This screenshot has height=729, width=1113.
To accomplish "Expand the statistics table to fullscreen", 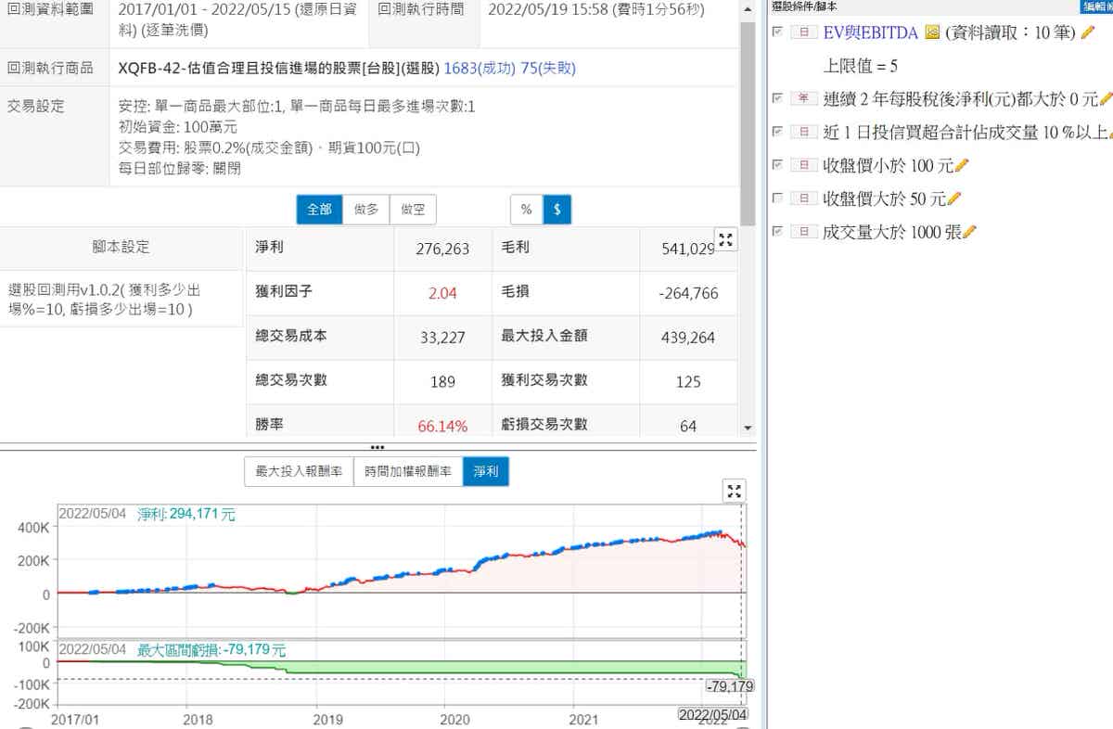I will [725, 239].
